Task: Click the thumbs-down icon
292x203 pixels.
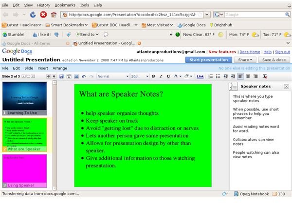Action: pos(56,35)
